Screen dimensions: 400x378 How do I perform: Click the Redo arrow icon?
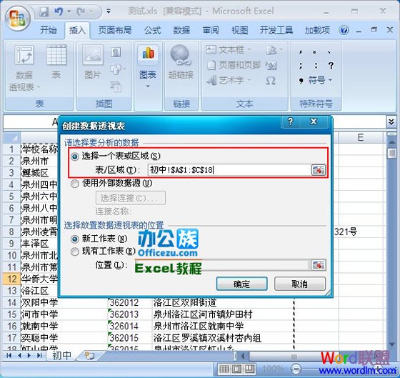click(x=81, y=11)
